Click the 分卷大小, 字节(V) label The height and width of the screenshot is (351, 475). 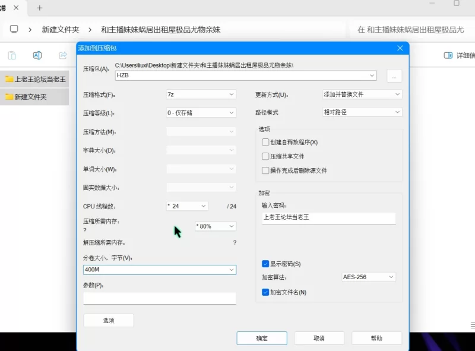(107, 258)
